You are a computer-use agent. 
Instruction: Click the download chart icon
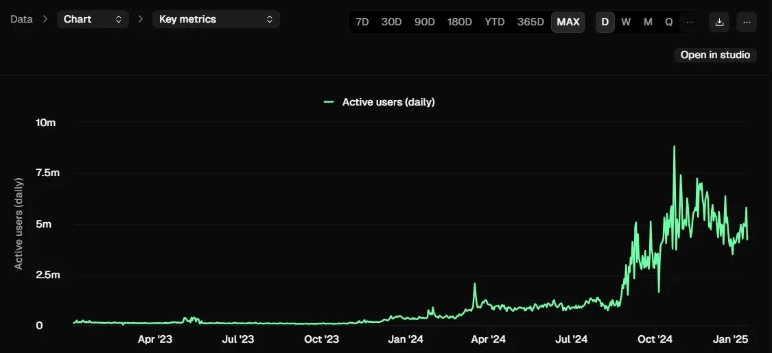(x=719, y=22)
